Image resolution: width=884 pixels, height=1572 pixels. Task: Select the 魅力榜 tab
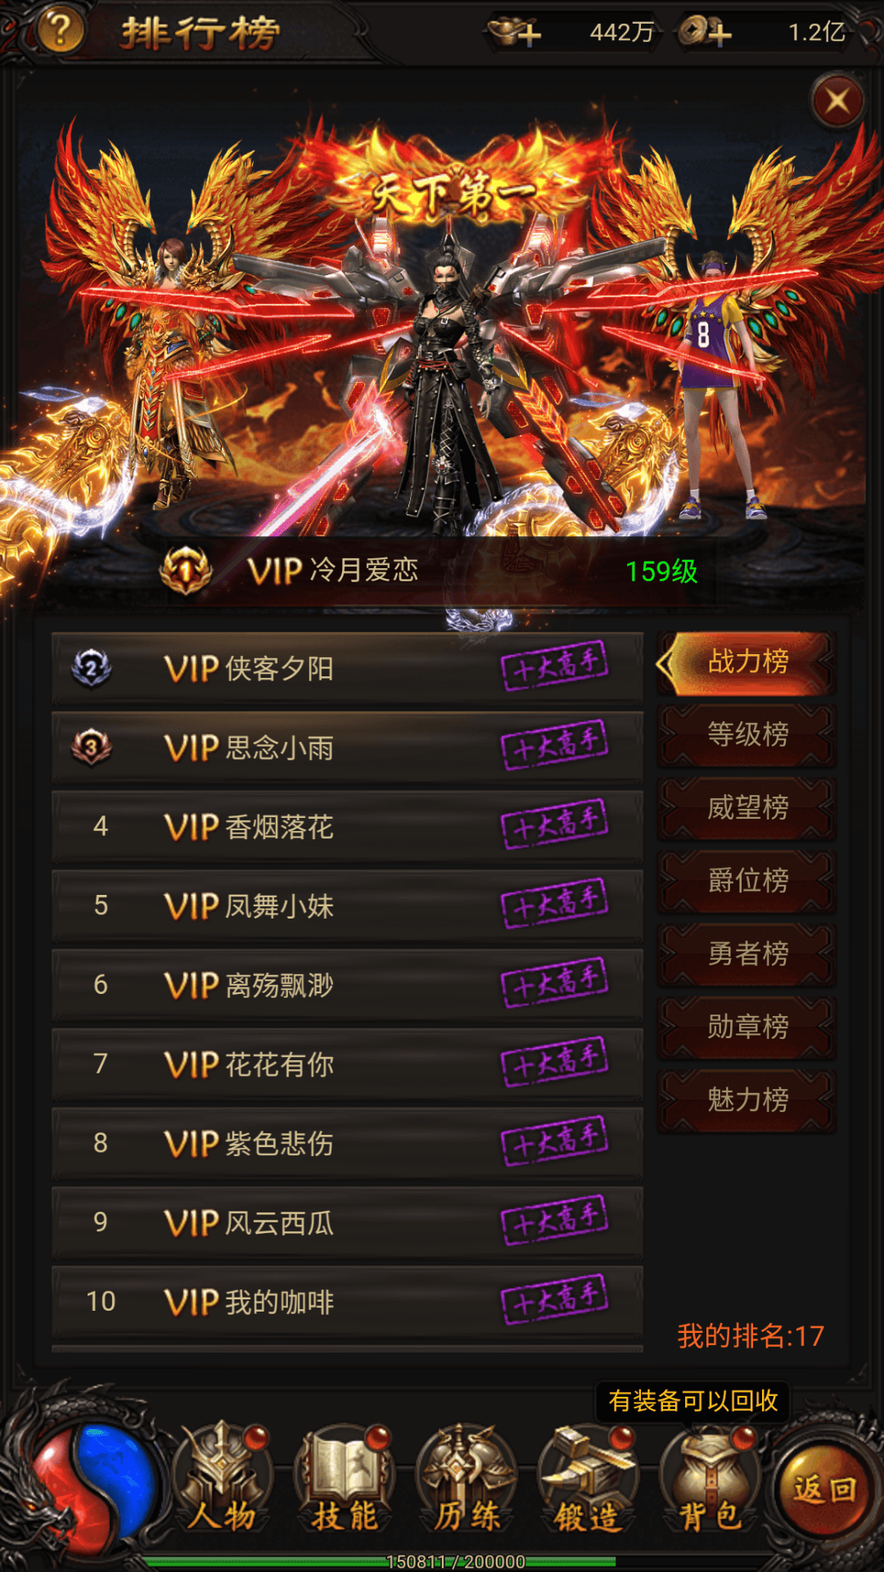[x=746, y=1100]
